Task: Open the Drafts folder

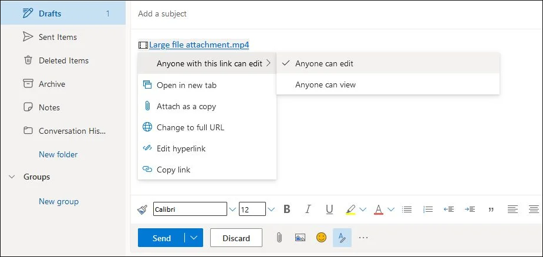Action: (x=63, y=14)
